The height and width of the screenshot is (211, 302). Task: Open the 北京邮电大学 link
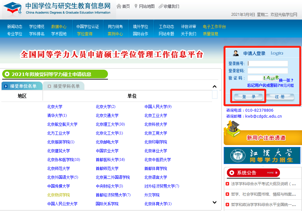(x=107, y=142)
